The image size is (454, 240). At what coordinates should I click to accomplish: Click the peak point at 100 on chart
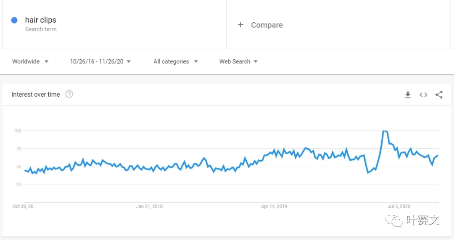[x=385, y=131]
